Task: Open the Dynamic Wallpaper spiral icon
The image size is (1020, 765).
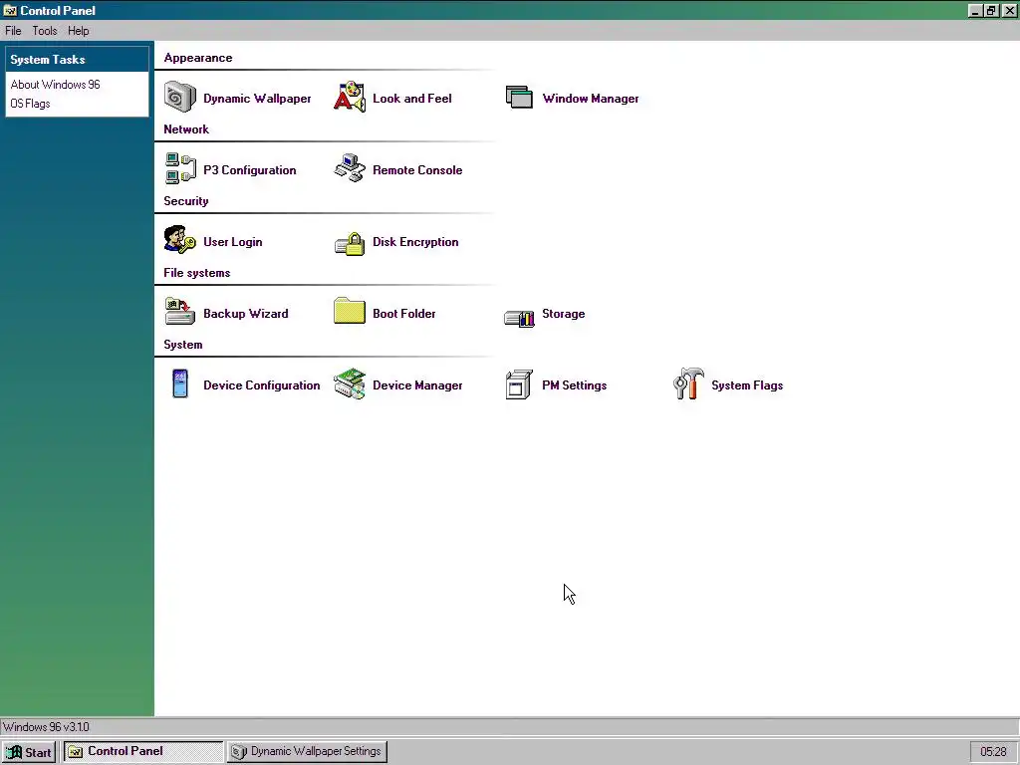Action: coord(179,97)
